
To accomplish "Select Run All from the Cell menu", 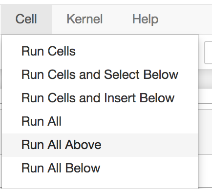I will coord(100,121).
